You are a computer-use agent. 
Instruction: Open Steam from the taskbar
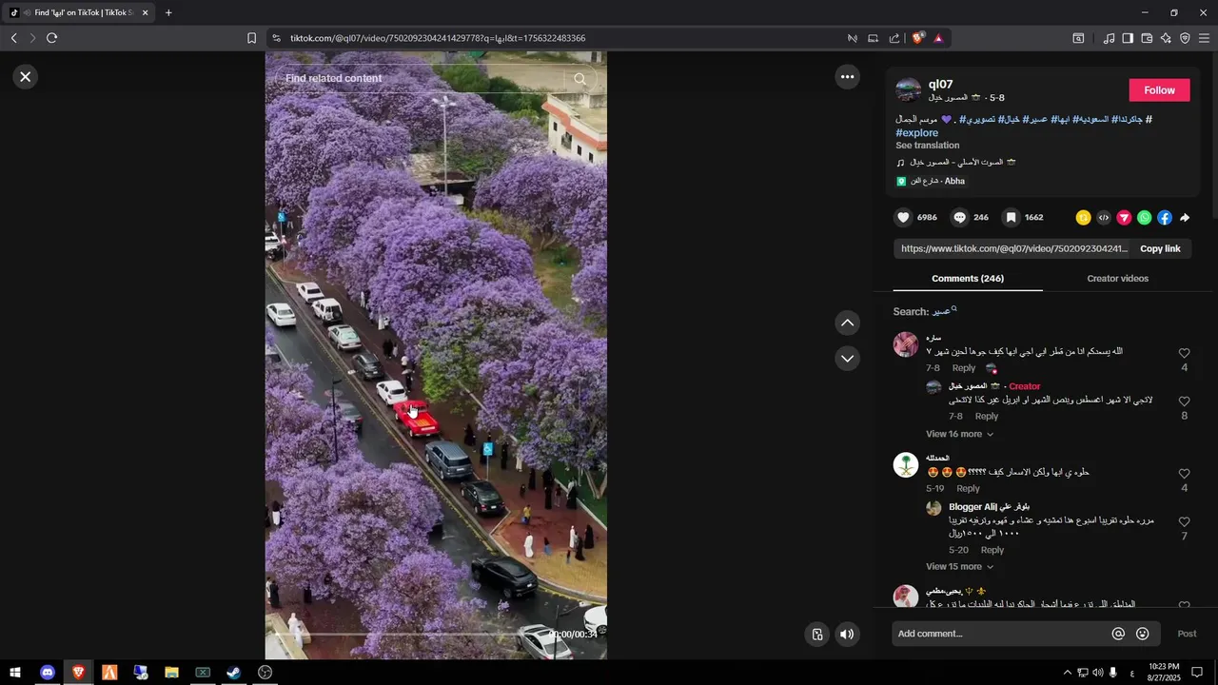tap(233, 673)
